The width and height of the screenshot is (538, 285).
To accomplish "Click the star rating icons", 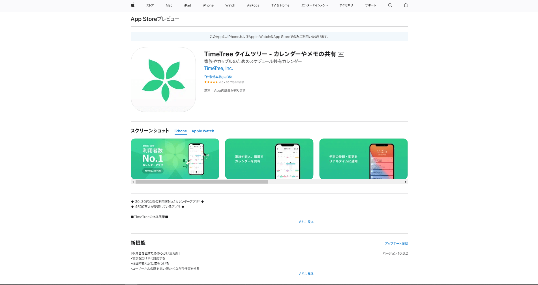I will click(x=211, y=82).
